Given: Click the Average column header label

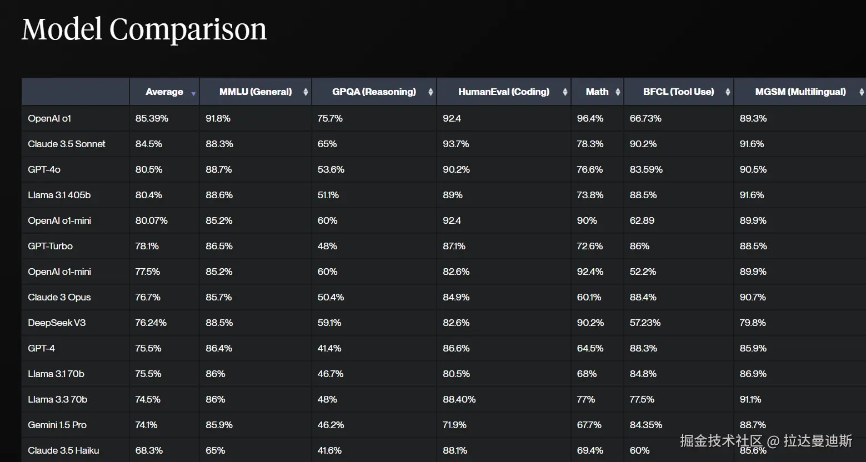Looking at the screenshot, I should 164,92.
